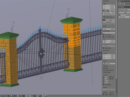Collapse the Mesh Display panel
Viewport: 130px width, 97px height.
[x=103, y=72]
